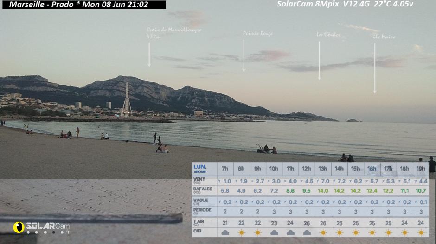The height and width of the screenshot is (244, 436).
Task: Click gust value '12.4' at 16h
Action: click(x=372, y=191)
